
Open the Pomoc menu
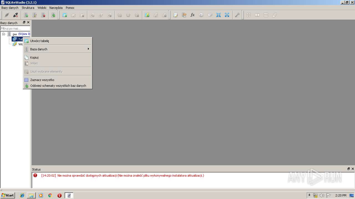70,8
